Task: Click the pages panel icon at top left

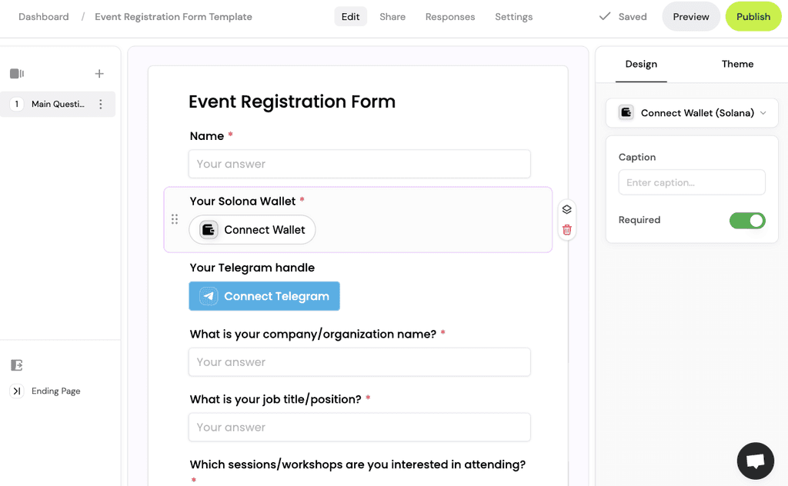Action: [x=17, y=73]
